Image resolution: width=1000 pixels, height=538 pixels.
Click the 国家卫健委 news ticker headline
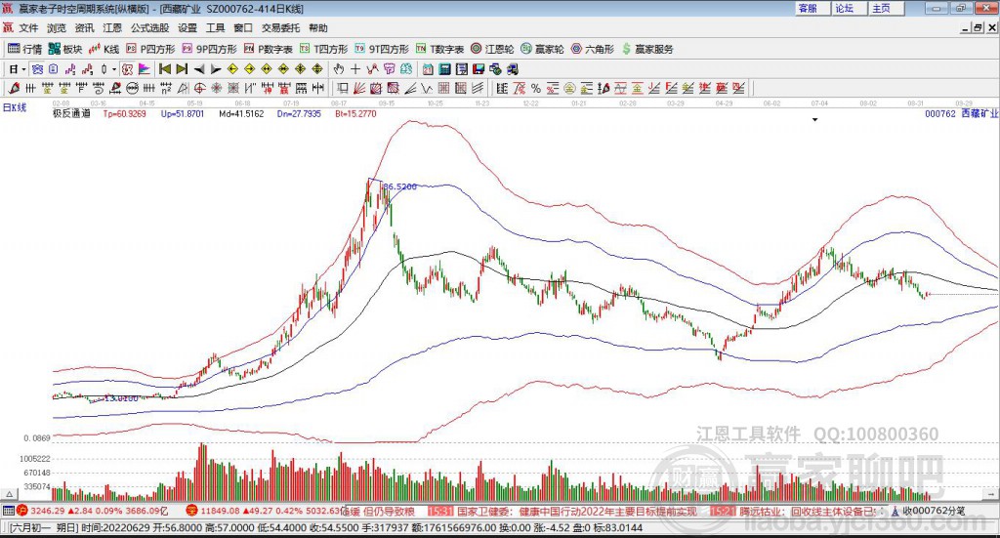[577, 512]
